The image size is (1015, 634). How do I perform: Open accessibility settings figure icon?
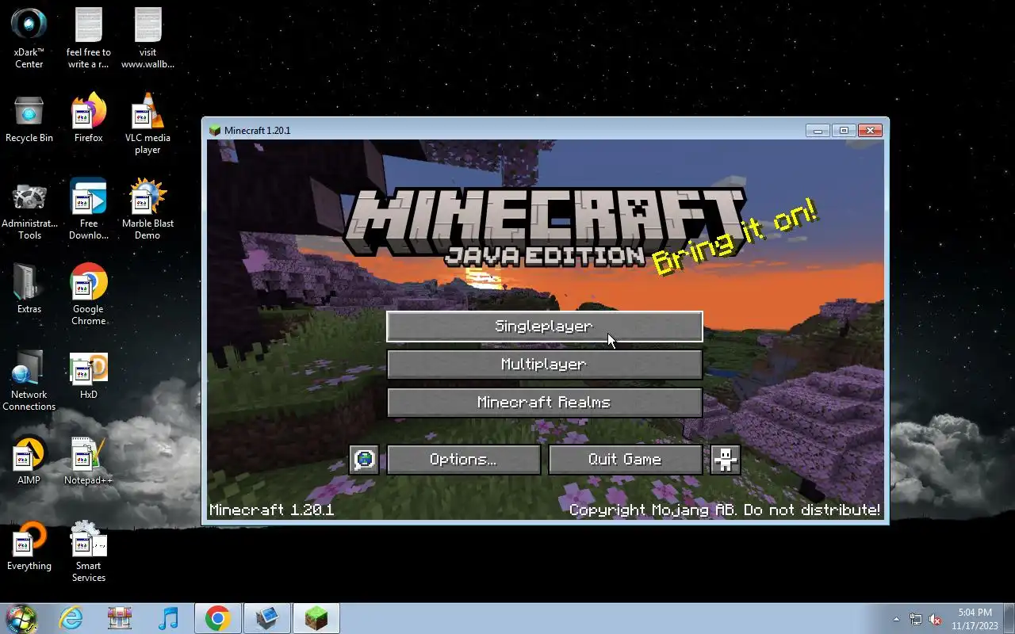click(726, 460)
